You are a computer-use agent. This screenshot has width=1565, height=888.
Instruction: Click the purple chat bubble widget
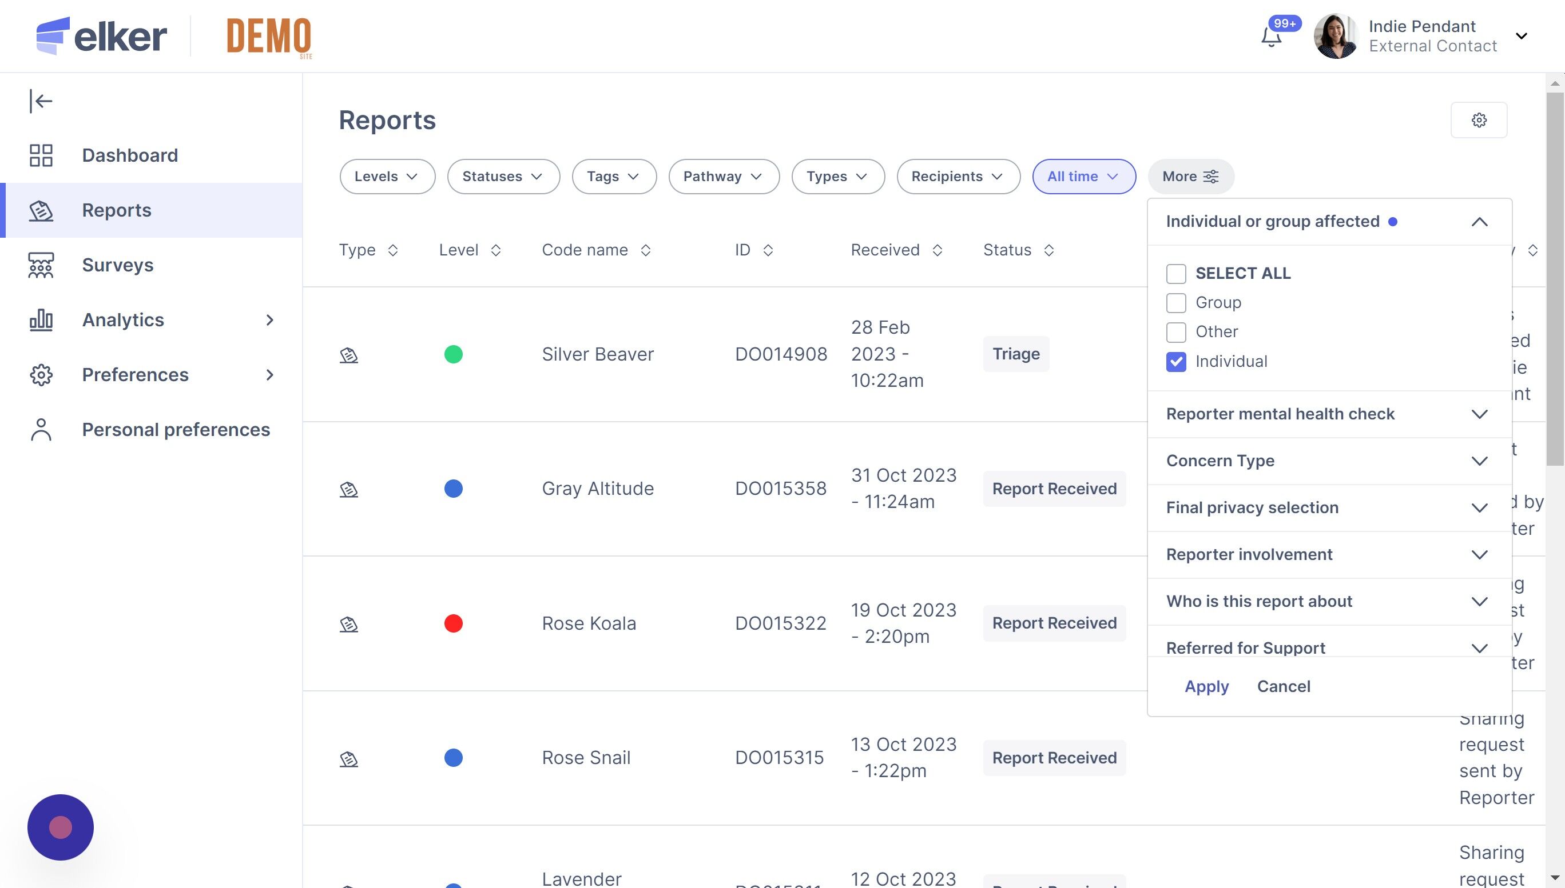(x=61, y=827)
